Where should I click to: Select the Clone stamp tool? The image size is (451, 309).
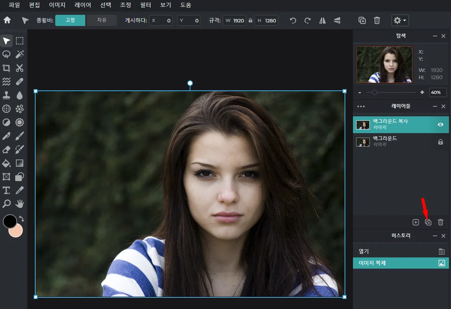[6, 95]
